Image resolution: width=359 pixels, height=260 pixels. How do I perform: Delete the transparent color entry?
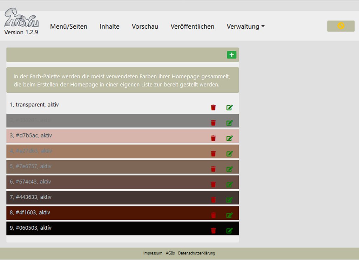(x=213, y=107)
